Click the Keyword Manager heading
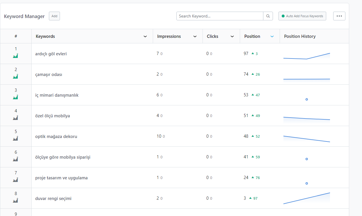 click(x=24, y=16)
